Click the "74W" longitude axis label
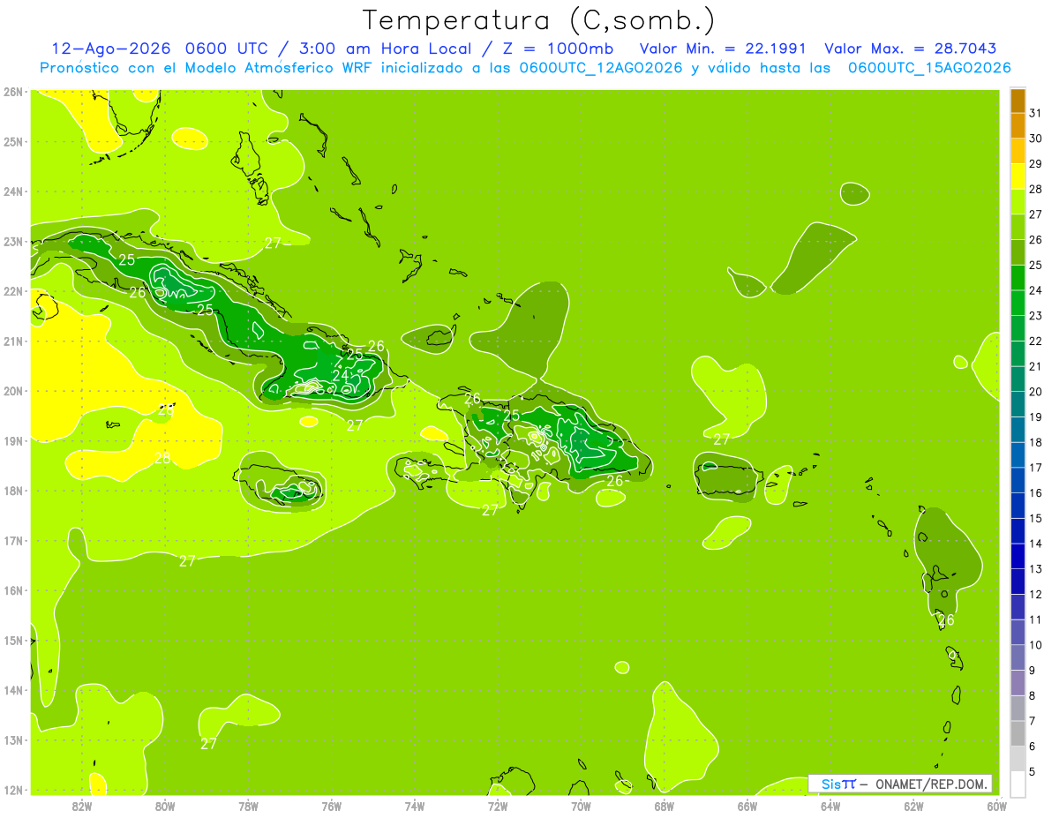 (415, 806)
